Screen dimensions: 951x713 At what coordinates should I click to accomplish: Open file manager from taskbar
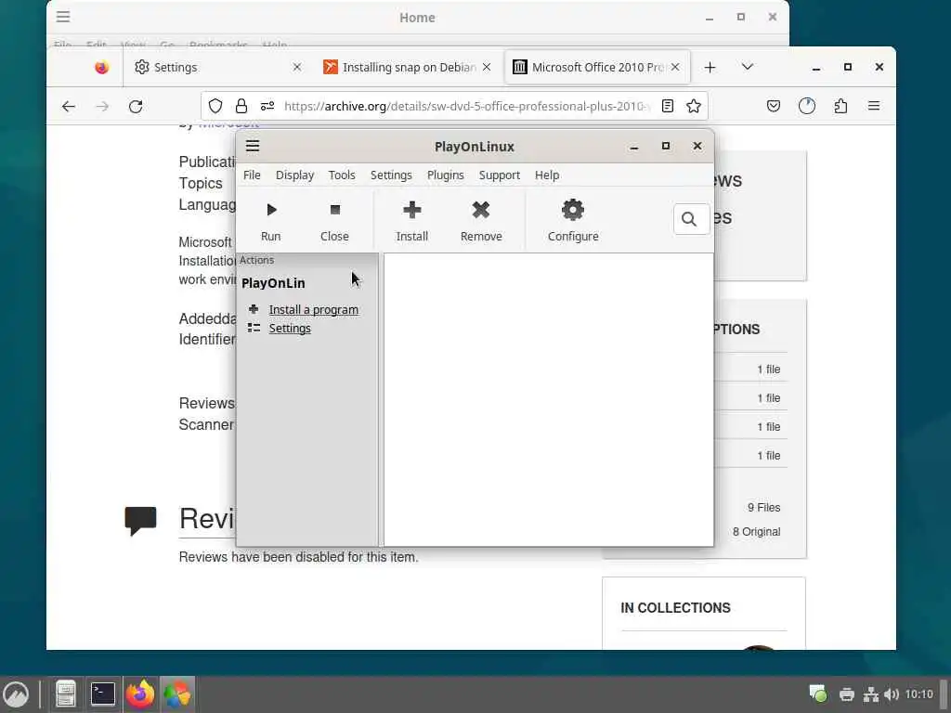[x=66, y=694]
